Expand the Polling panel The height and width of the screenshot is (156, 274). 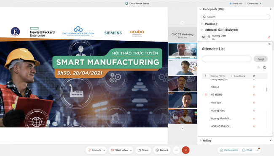click(x=200, y=140)
